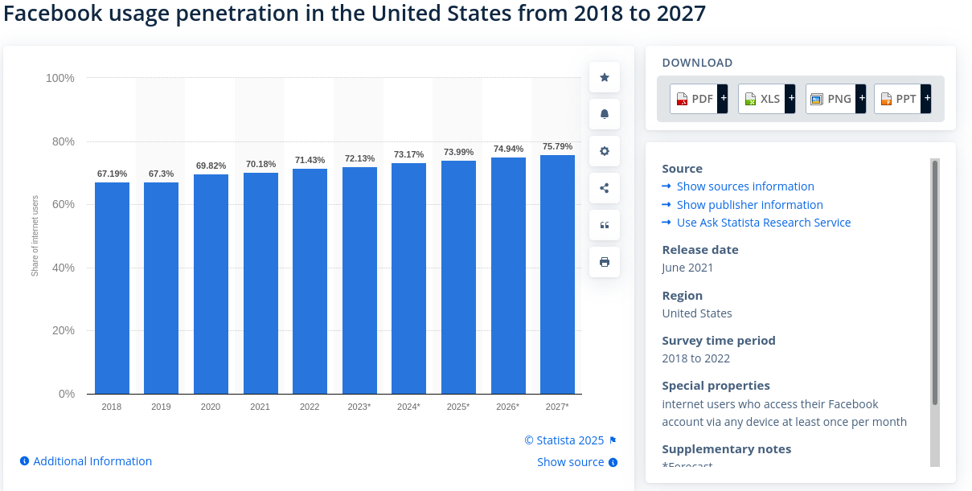
Task: Open chart settings gear icon
Action: (x=605, y=151)
